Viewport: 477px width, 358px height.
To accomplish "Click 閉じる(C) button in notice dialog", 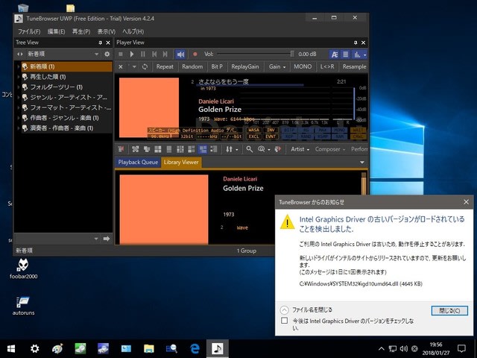I will click(x=449, y=311).
